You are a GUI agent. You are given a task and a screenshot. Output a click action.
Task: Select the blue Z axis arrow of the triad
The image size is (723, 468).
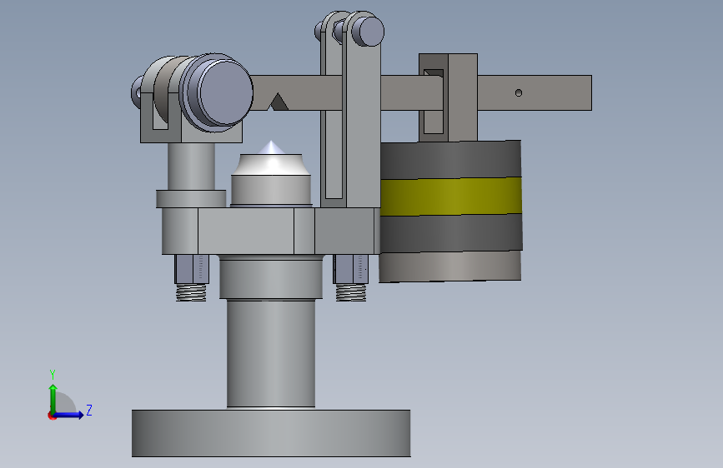tap(69, 415)
